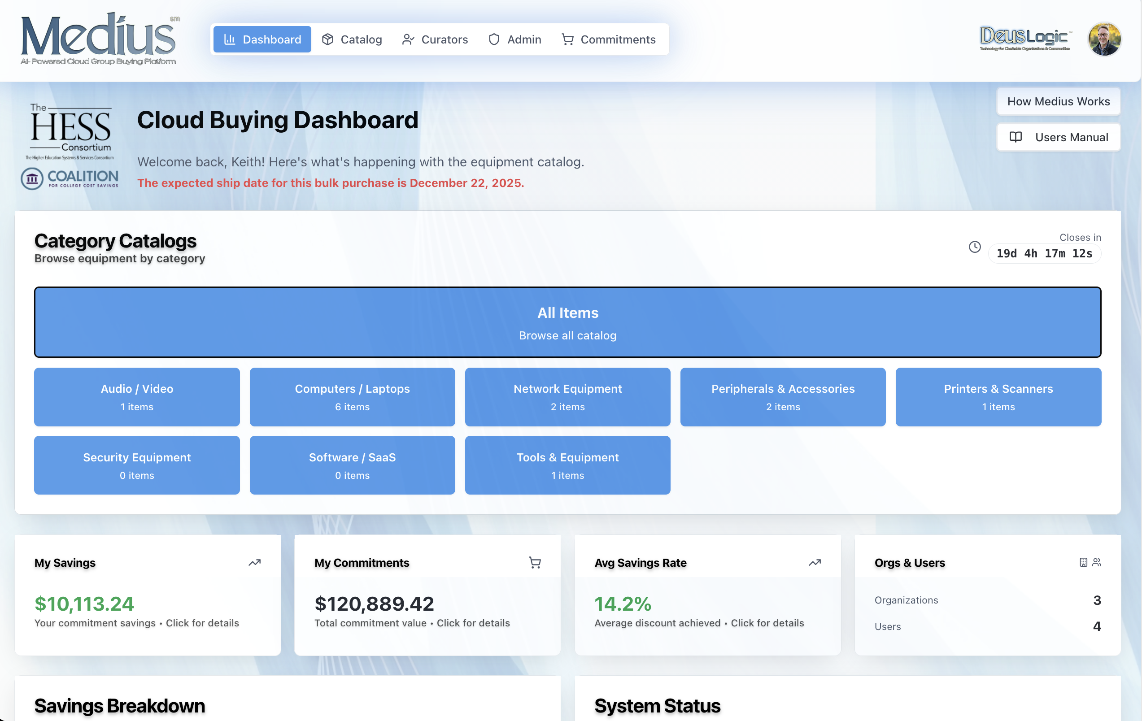The width and height of the screenshot is (1142, 721).
Task: Click the people icon in Orgs & Users card
Action: (1096, 562)
